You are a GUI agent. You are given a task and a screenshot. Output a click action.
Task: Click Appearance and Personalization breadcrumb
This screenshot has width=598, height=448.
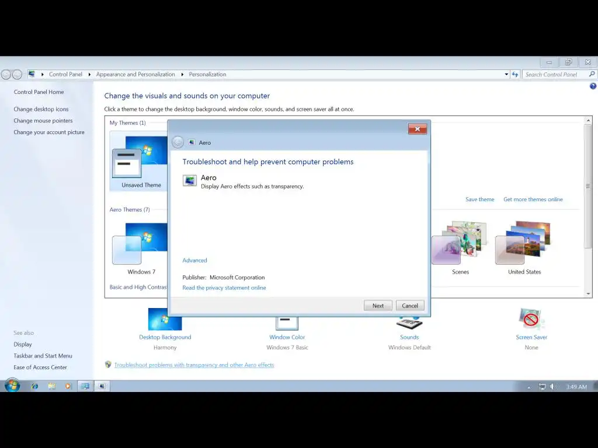(135, 74)
